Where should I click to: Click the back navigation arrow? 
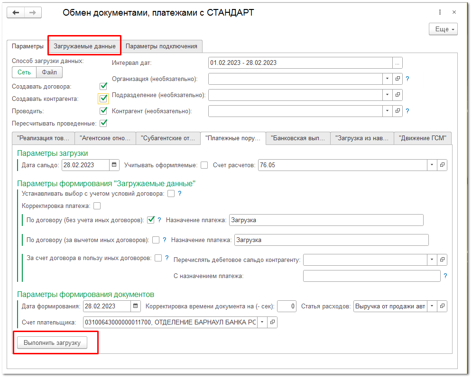16,13
